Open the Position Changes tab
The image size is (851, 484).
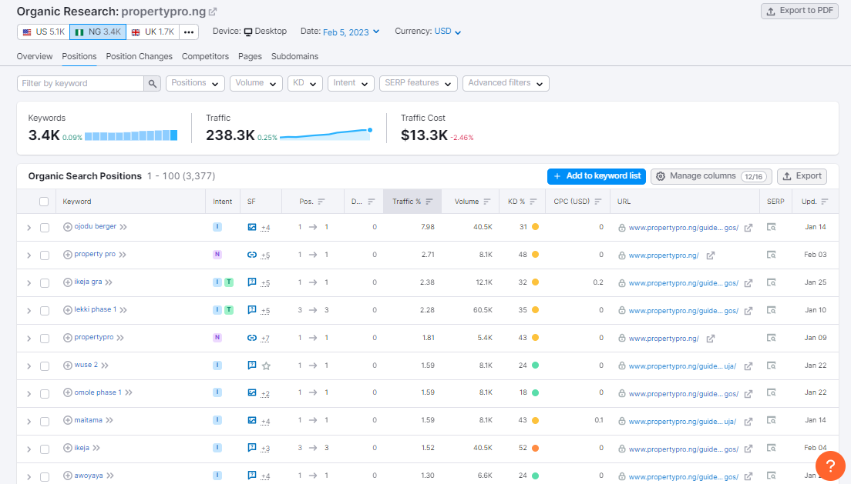139,56
